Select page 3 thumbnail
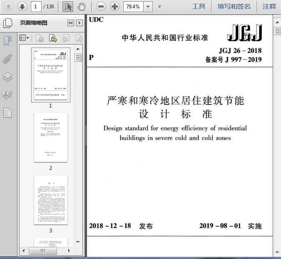The width and height of the screenshot is (281, 259). [51, 200]
